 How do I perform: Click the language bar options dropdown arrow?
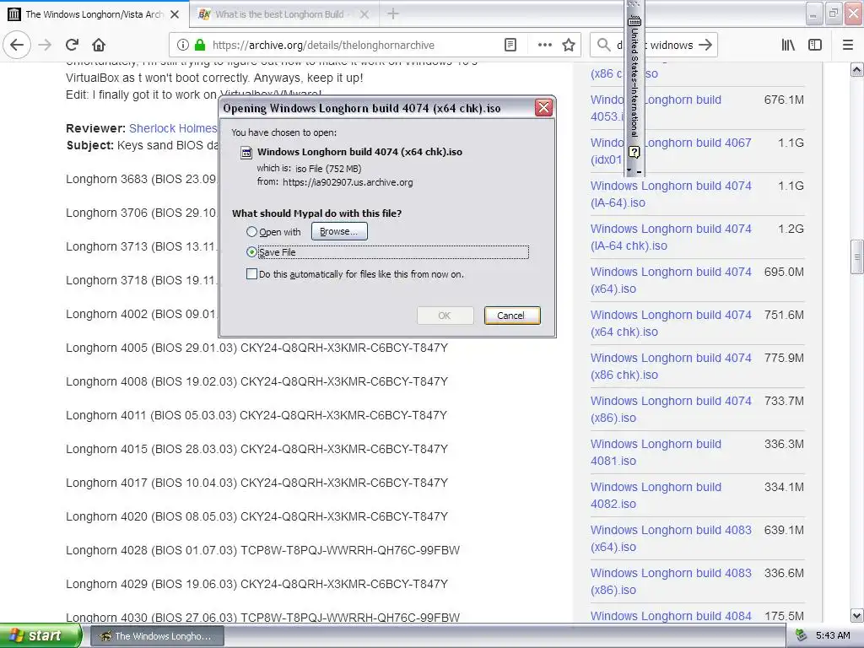(x=629, y=170)
